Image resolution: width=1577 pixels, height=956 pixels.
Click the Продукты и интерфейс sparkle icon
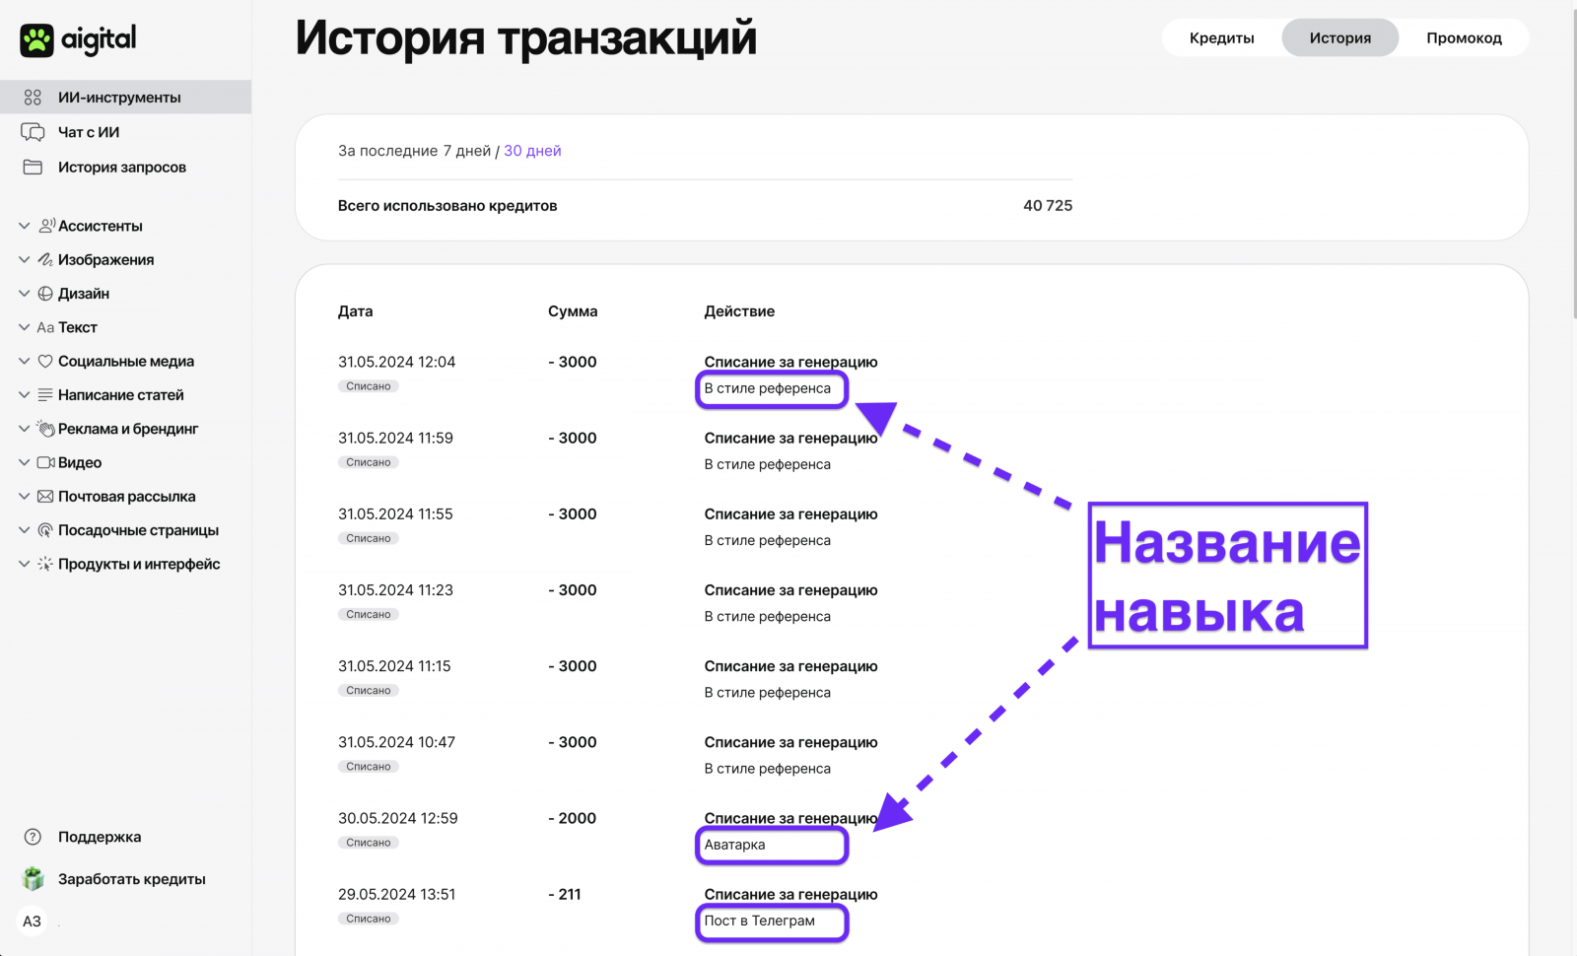45,565
